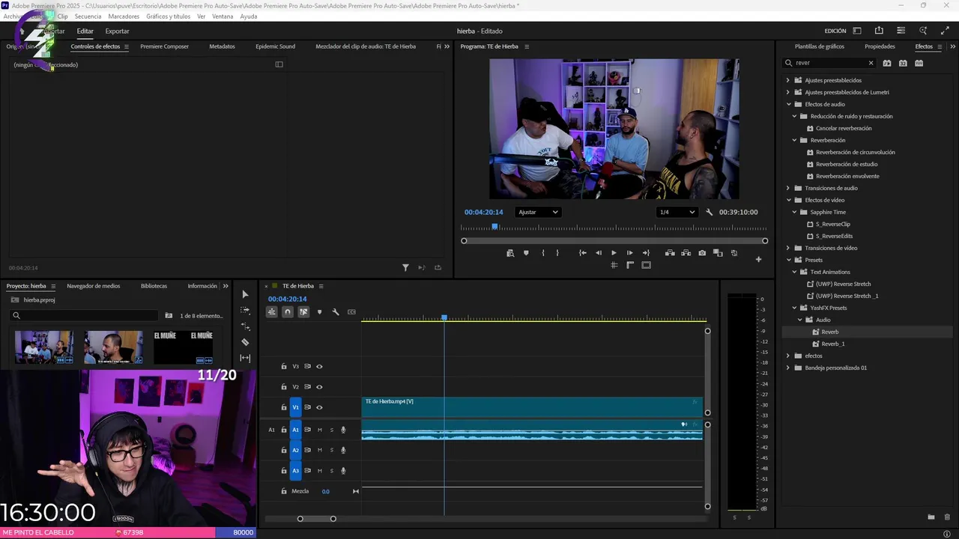This screenshot has width=959, height=539.
Task: Export a frame with camera icon
Action: 702,253
